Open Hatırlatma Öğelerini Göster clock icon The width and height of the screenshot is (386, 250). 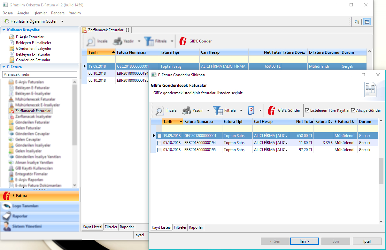tap(7, 21)
